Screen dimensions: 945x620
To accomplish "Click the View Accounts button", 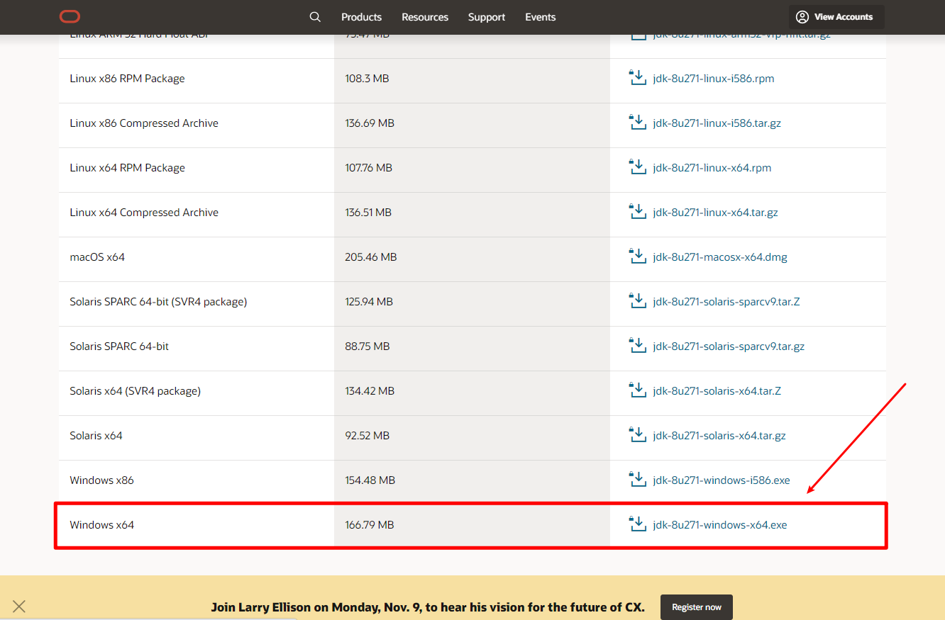I will 836,17.
